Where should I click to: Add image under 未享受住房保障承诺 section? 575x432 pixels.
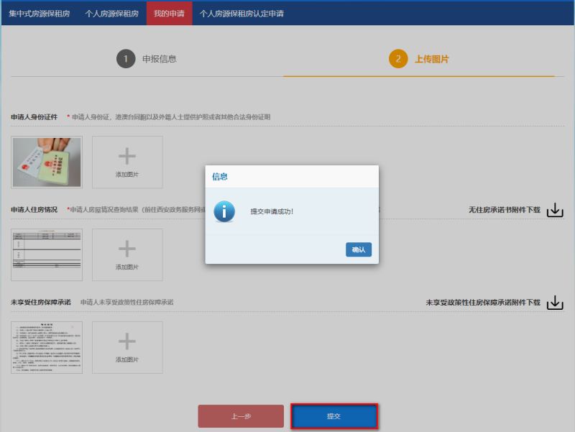point(127,347)
